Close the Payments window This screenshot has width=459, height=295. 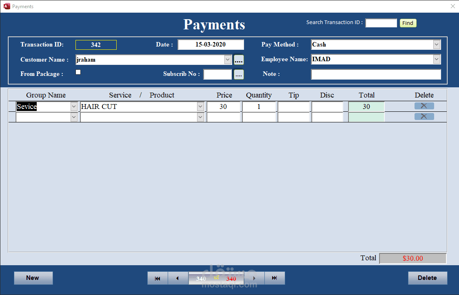click(x=452, y=6)
